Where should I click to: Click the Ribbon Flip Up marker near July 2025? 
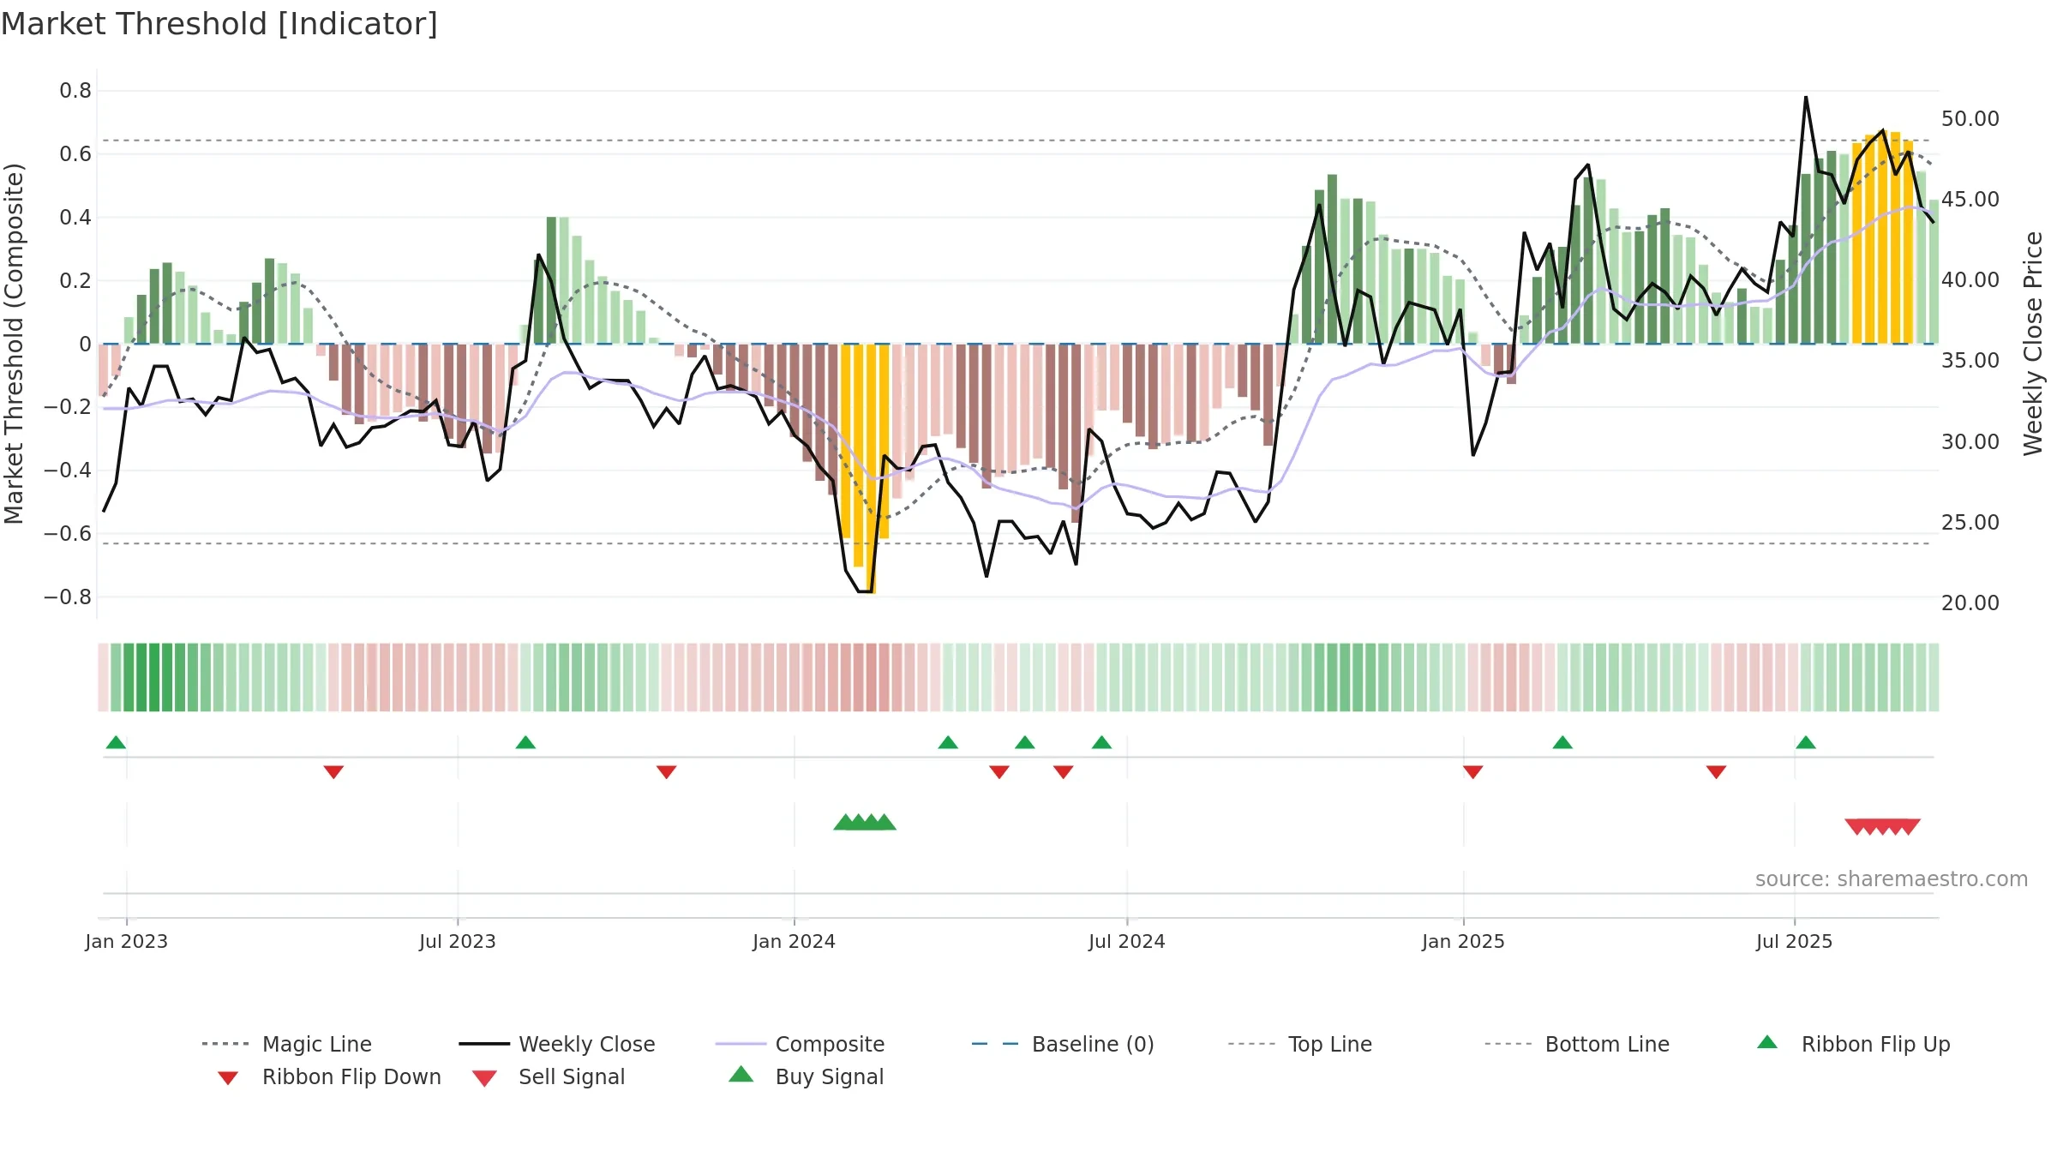coord(1806,742)
